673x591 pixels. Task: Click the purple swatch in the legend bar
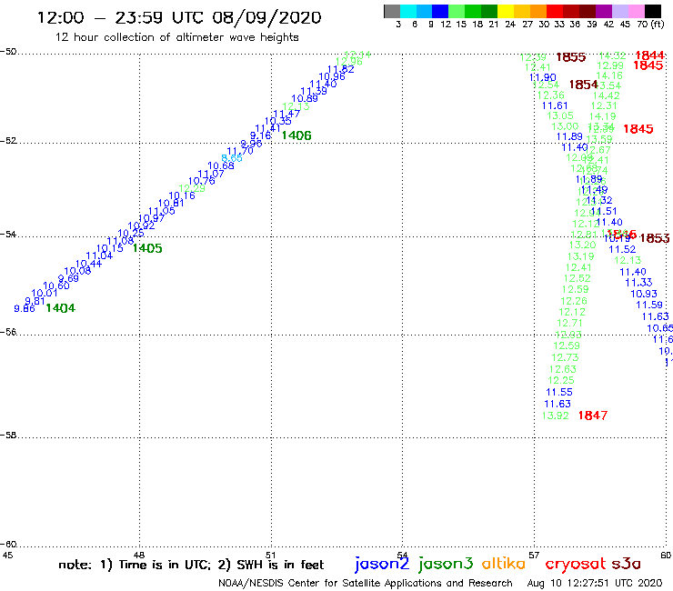pyautogui.click(x=604, y=12)
